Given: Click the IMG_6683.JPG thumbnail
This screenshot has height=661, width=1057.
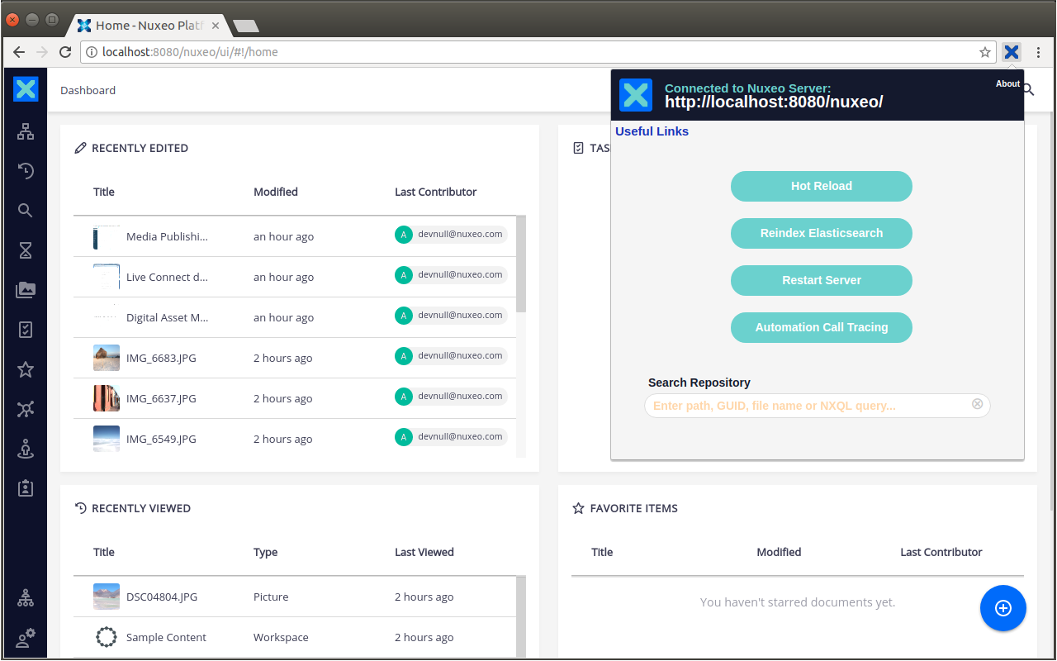Looking at the screenshot, I should pos(107,358).
